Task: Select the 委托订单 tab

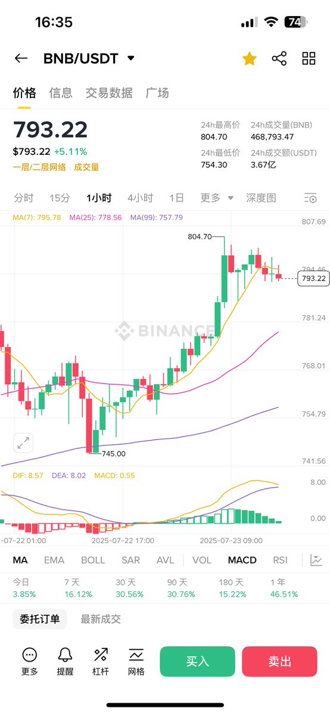Action: [x=40, y=619]
